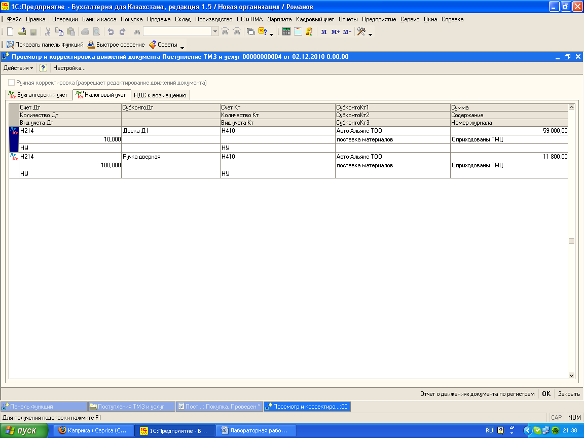Open the Банк и касса menu
Image resolution: width=584 pixels, height=438 pixels.
[x=99, y=19]
